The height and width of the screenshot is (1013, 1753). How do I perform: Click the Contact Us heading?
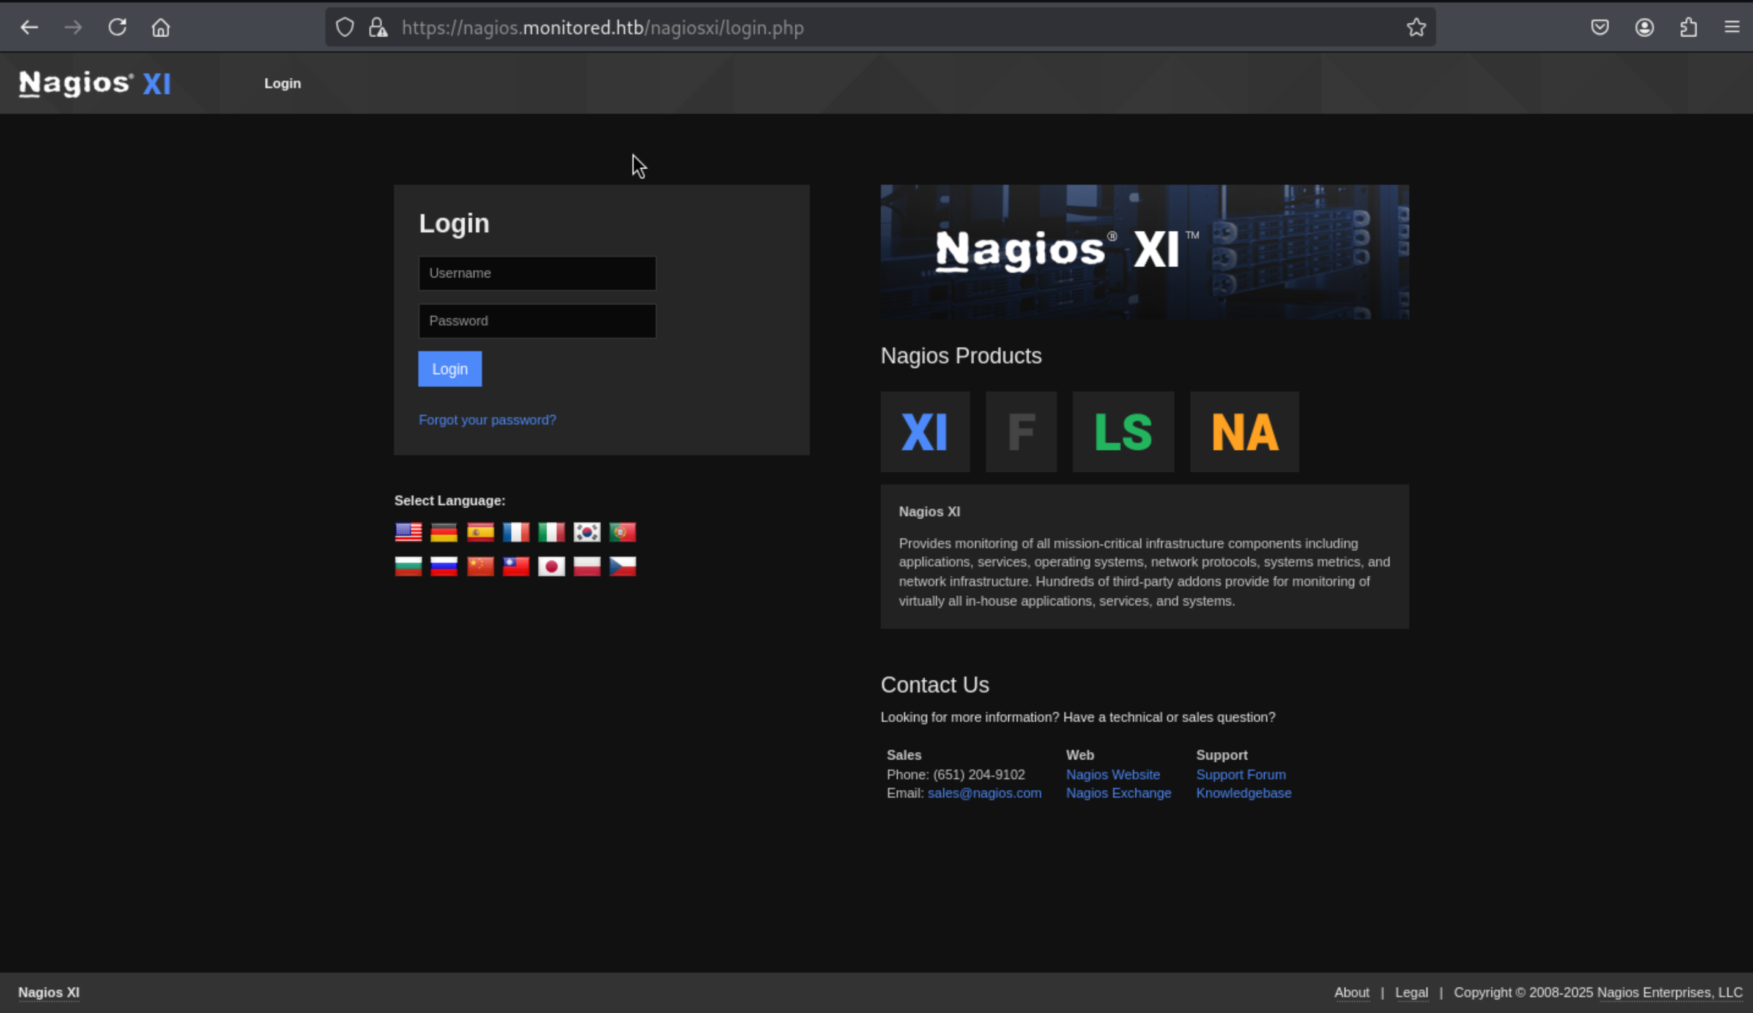(x=934, y=685)
